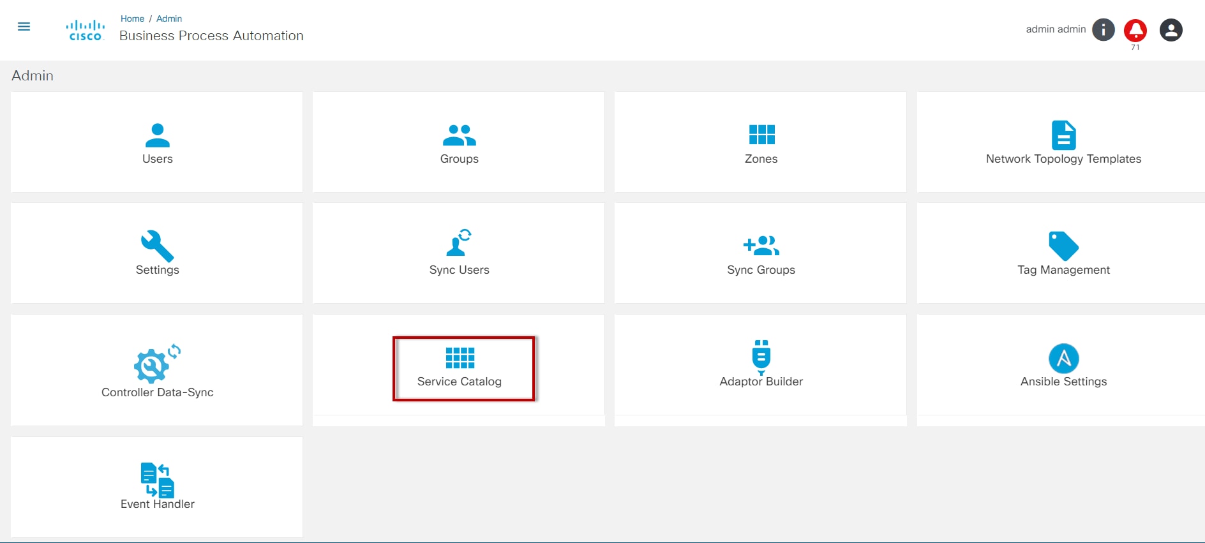Click the Zones grid icon
The height and width of the screenshot is (543, 1205).
coord(761,135)
